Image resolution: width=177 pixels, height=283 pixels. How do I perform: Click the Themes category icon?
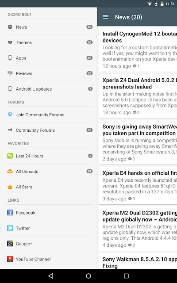(x=10, y=42)
